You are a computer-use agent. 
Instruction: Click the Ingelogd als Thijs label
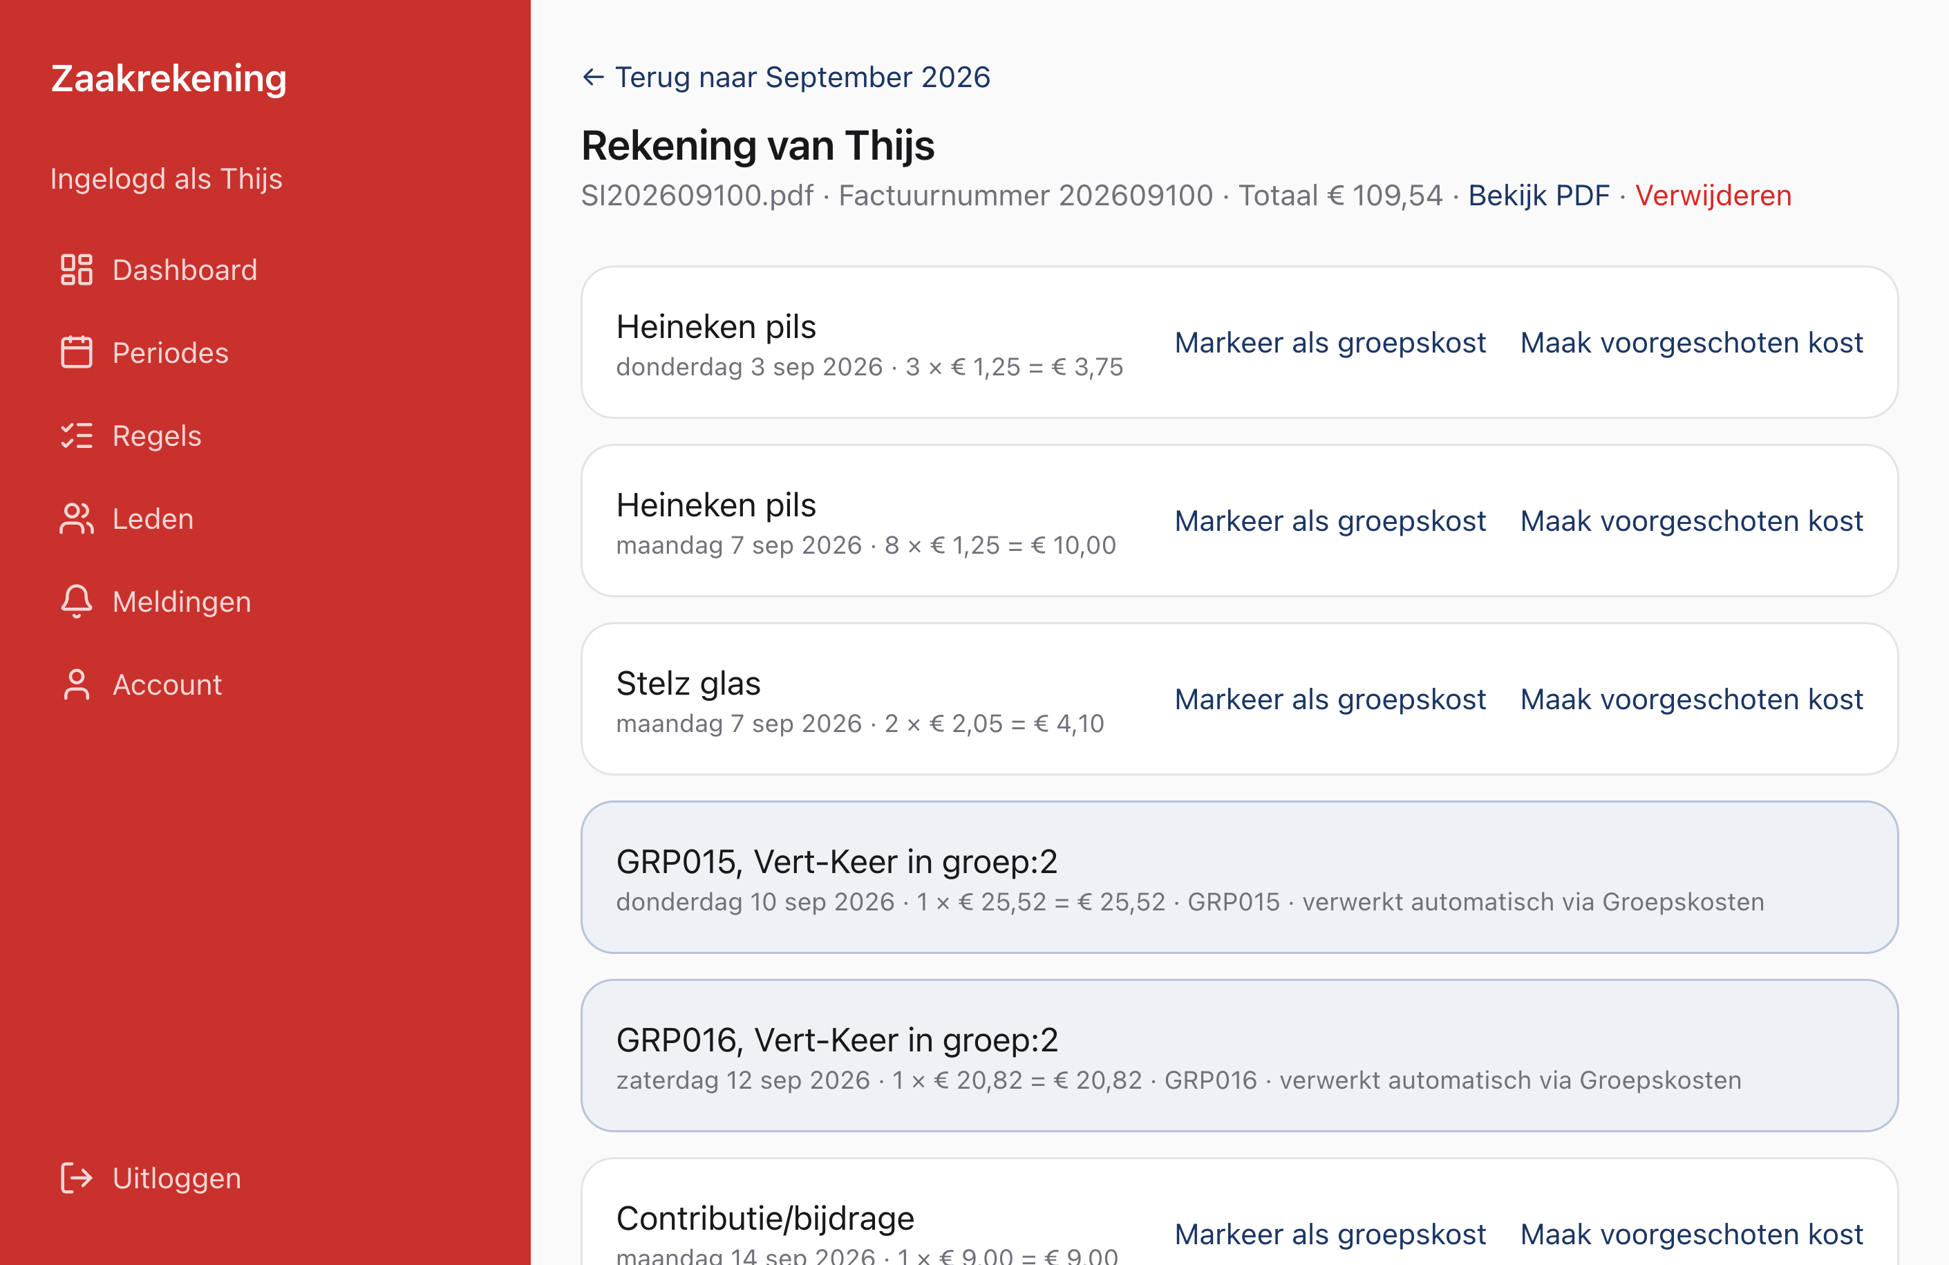[167, 178]
